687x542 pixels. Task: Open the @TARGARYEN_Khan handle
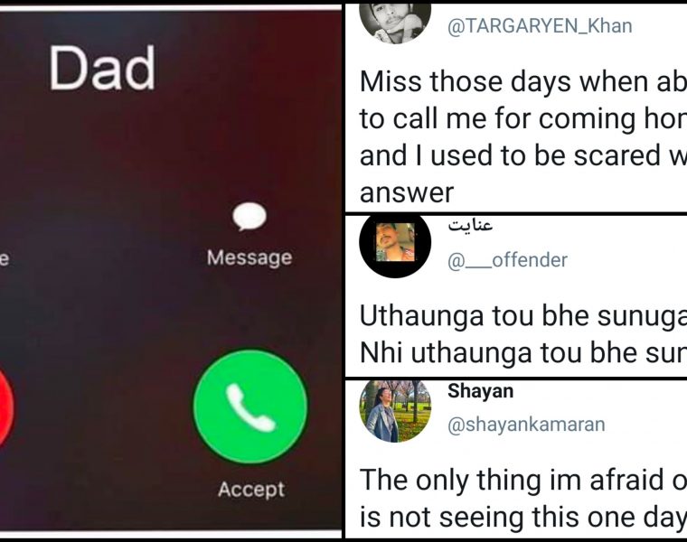click(x=540, y=26)
